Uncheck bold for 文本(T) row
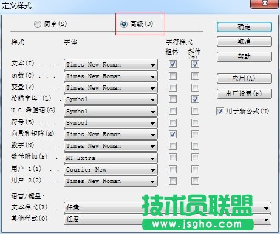Image resolution: width=280 pixels, height=234 pixels. coord(172,64)
